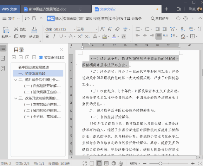Align text left
203x166 pixels.
click(138, 36)
